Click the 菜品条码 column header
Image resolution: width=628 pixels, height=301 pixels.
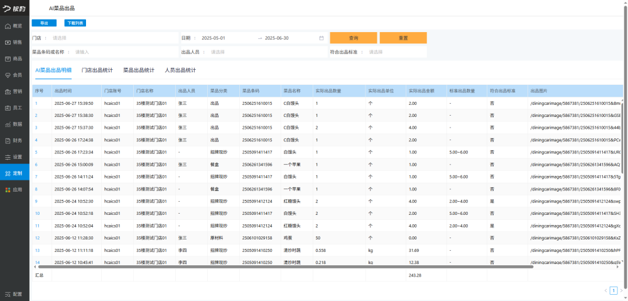click(x=260, y=91)
